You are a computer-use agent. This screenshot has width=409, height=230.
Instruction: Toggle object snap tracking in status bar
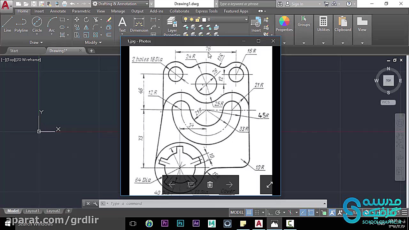(303, 212)
